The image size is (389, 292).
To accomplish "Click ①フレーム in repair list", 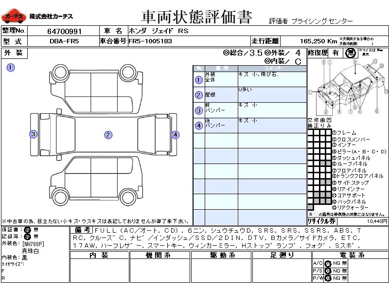I will coord(344,132).
